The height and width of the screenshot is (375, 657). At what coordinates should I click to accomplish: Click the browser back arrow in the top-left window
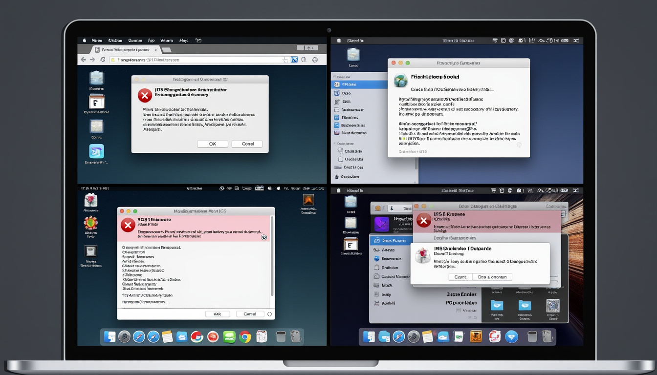(83, 60)
